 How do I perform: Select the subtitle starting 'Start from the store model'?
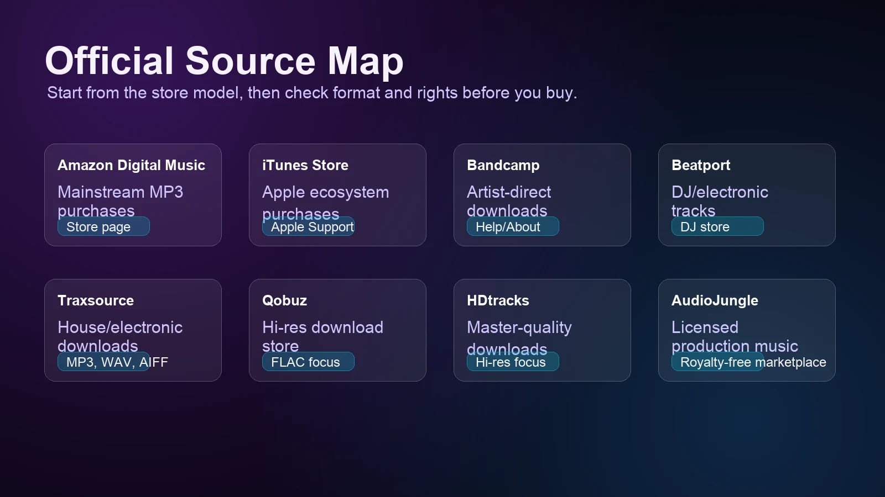(x=312, y=92)
